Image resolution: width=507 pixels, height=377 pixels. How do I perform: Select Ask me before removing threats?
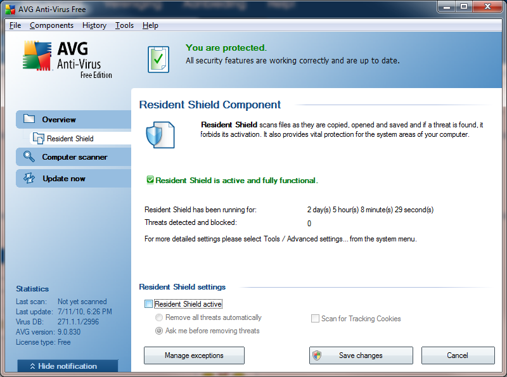[x=159, y=331]
